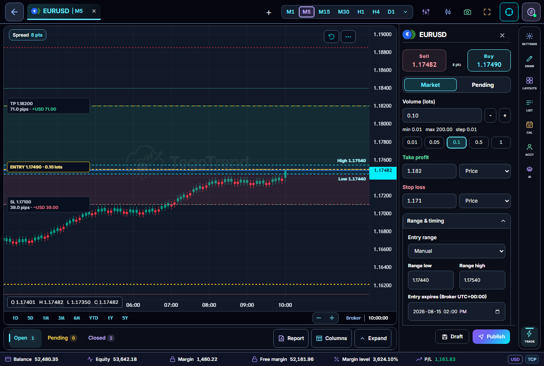Image resolution: width=544 pixels, height=366 pixels.
Task: Open the Report button
Action: point(291,338)
